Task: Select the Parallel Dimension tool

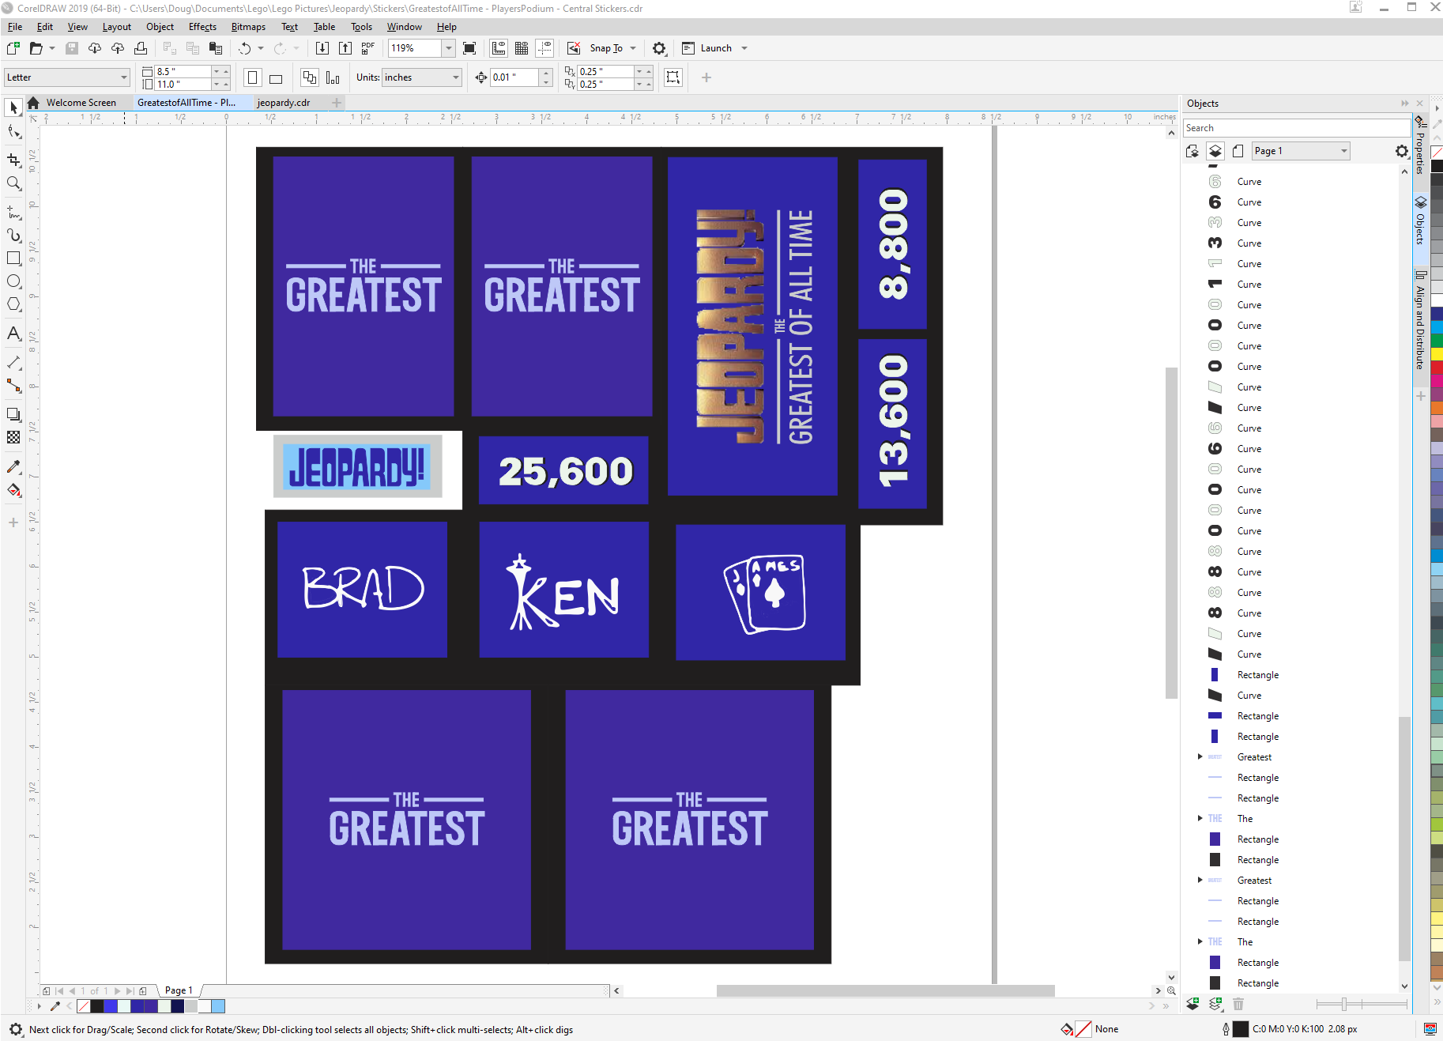Action: tap(13, 362)
